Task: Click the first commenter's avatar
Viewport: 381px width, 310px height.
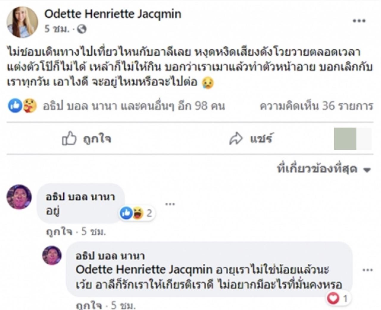Action: coord(19,197)
